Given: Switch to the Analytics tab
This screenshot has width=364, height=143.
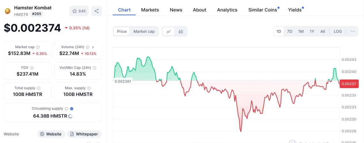Looking at the screenshot, I should pyautogui.click(x=227, y=10).
